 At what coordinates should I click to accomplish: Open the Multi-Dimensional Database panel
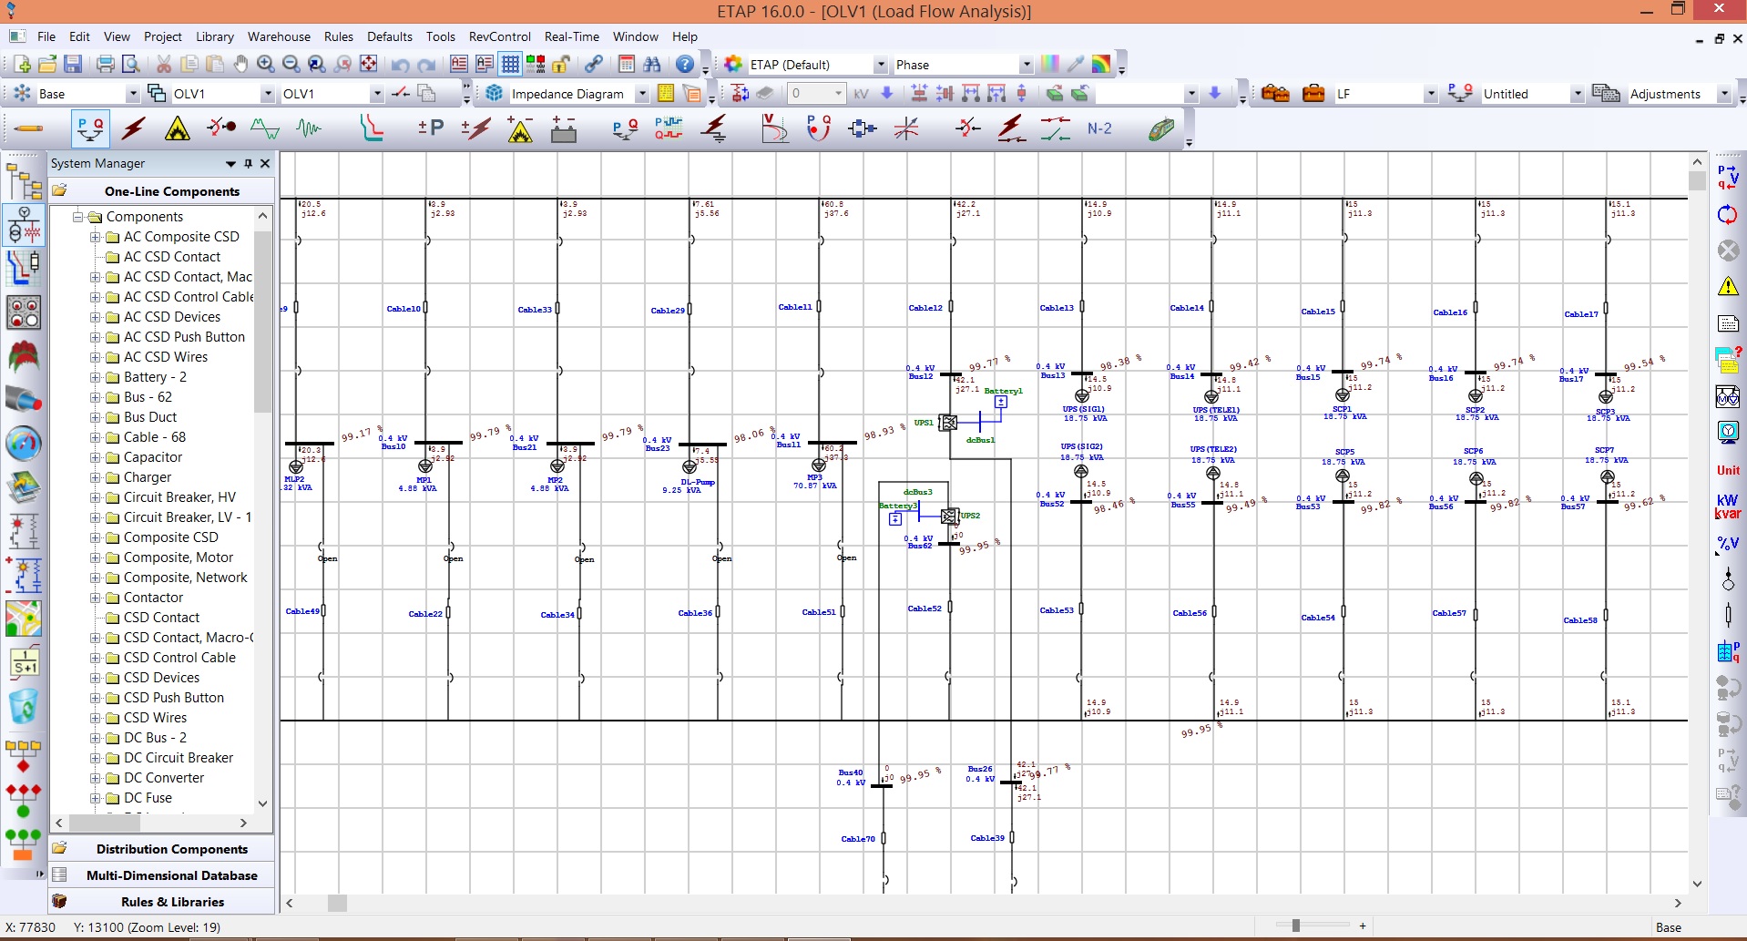pyautogui.click(x=161, y=875)
